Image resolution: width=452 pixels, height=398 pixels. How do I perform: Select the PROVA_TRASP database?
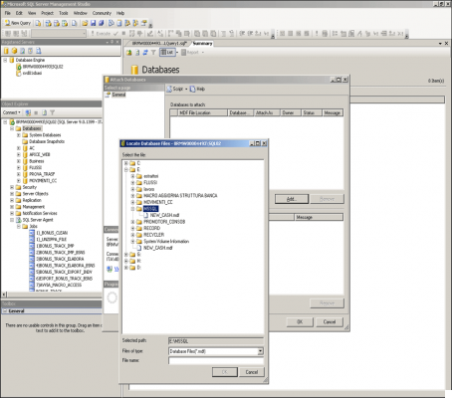(42, 174)
